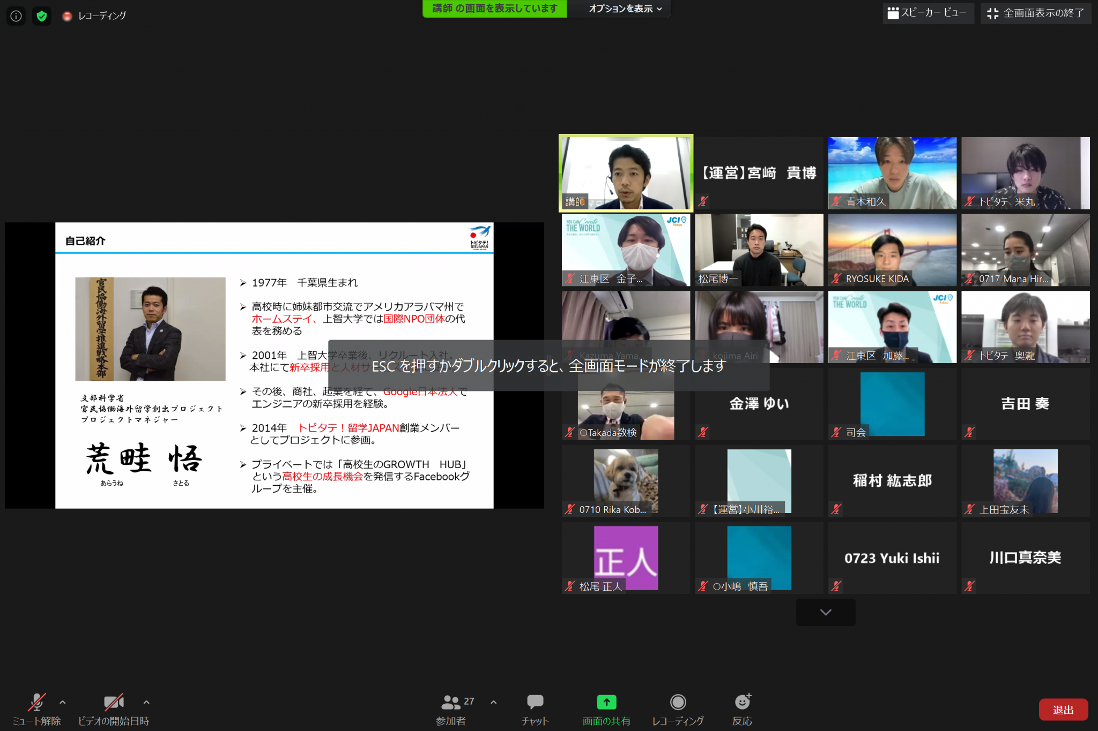Show next page of participant videos
The image size is (1098, 731).
coord(826,612)
